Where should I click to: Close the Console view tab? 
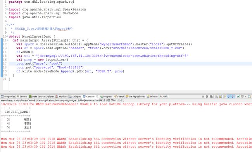click(97, 97)
